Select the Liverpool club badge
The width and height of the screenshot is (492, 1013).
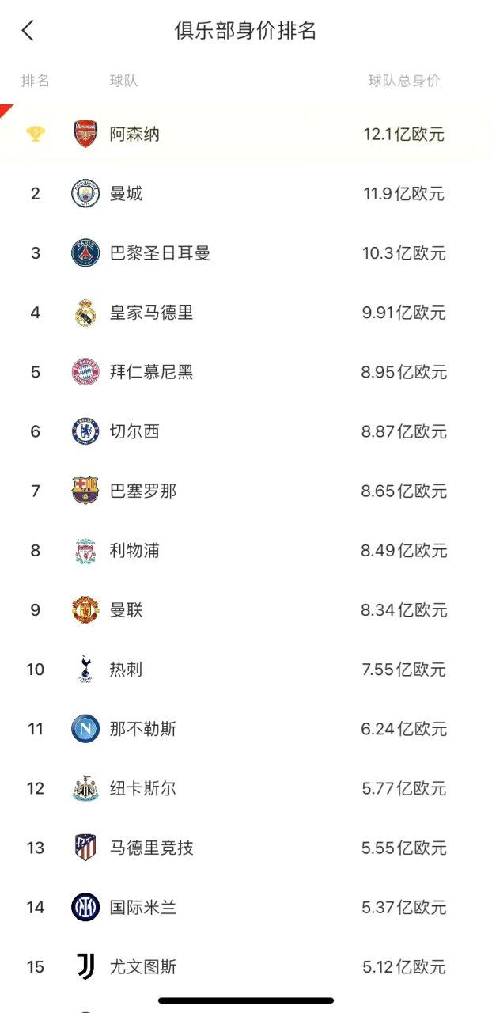[x=85, y=550]
